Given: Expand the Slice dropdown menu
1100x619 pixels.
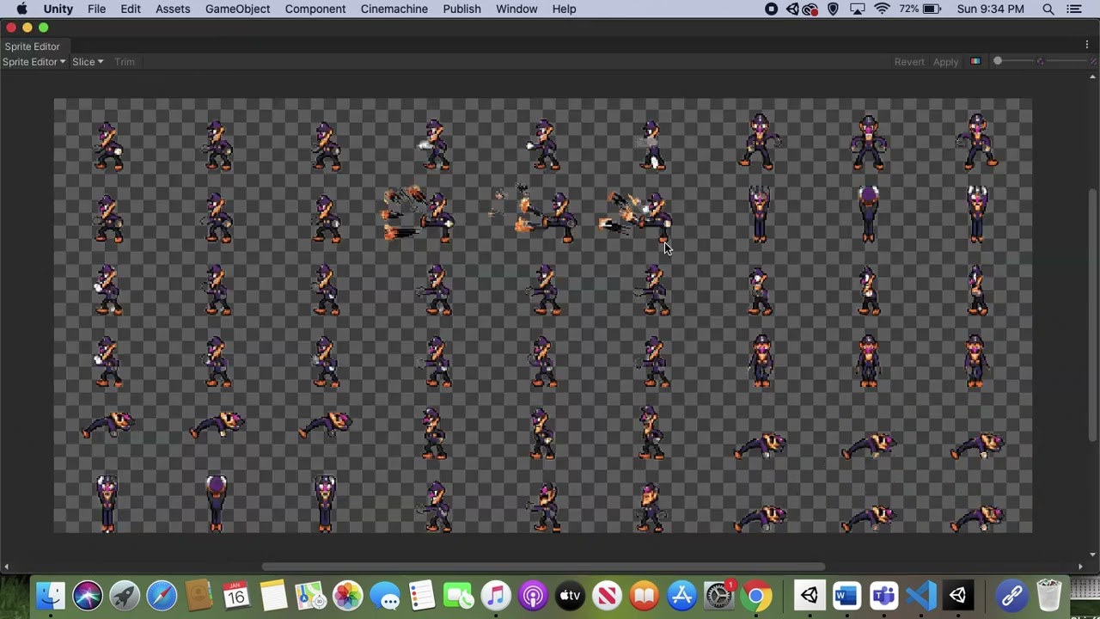Looking at the screenshot, I should pyautogui.click(x=88, y=62).
